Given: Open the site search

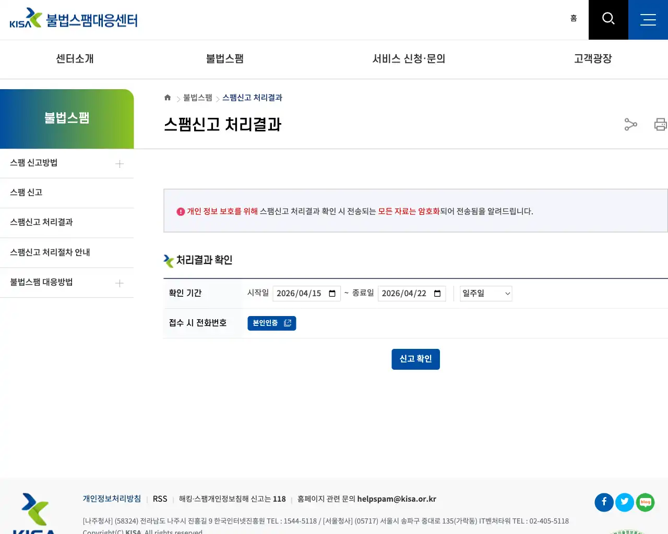Looking at the screenshot, I should click(x=608, y=19).
